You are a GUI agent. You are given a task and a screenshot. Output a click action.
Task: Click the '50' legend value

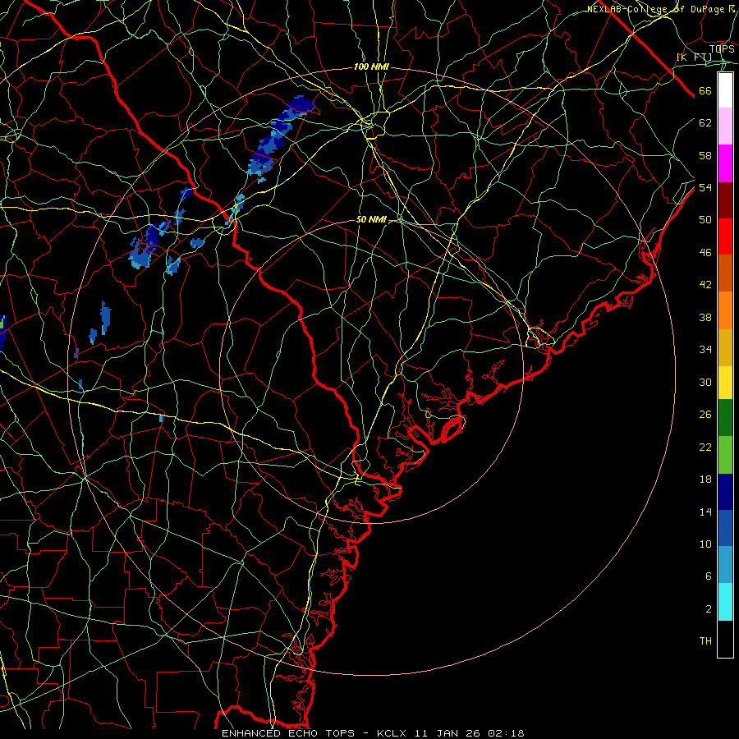pyautogui.click(x=705, y=219)
